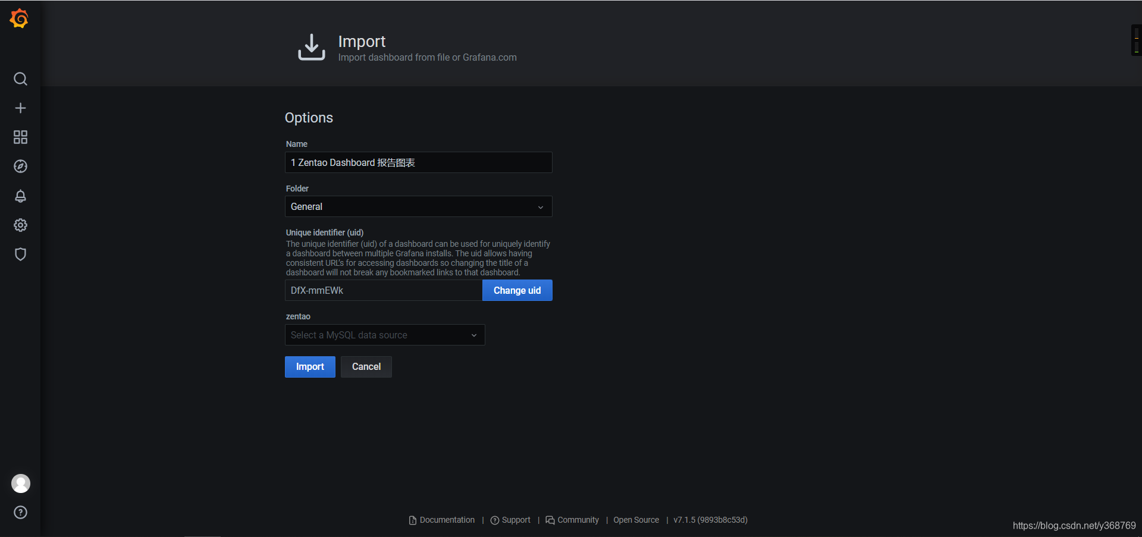Click the Unique identifier (uid) label
Image resolution: width=1142 pixels, height=537 pixels.
coord(325,233)
